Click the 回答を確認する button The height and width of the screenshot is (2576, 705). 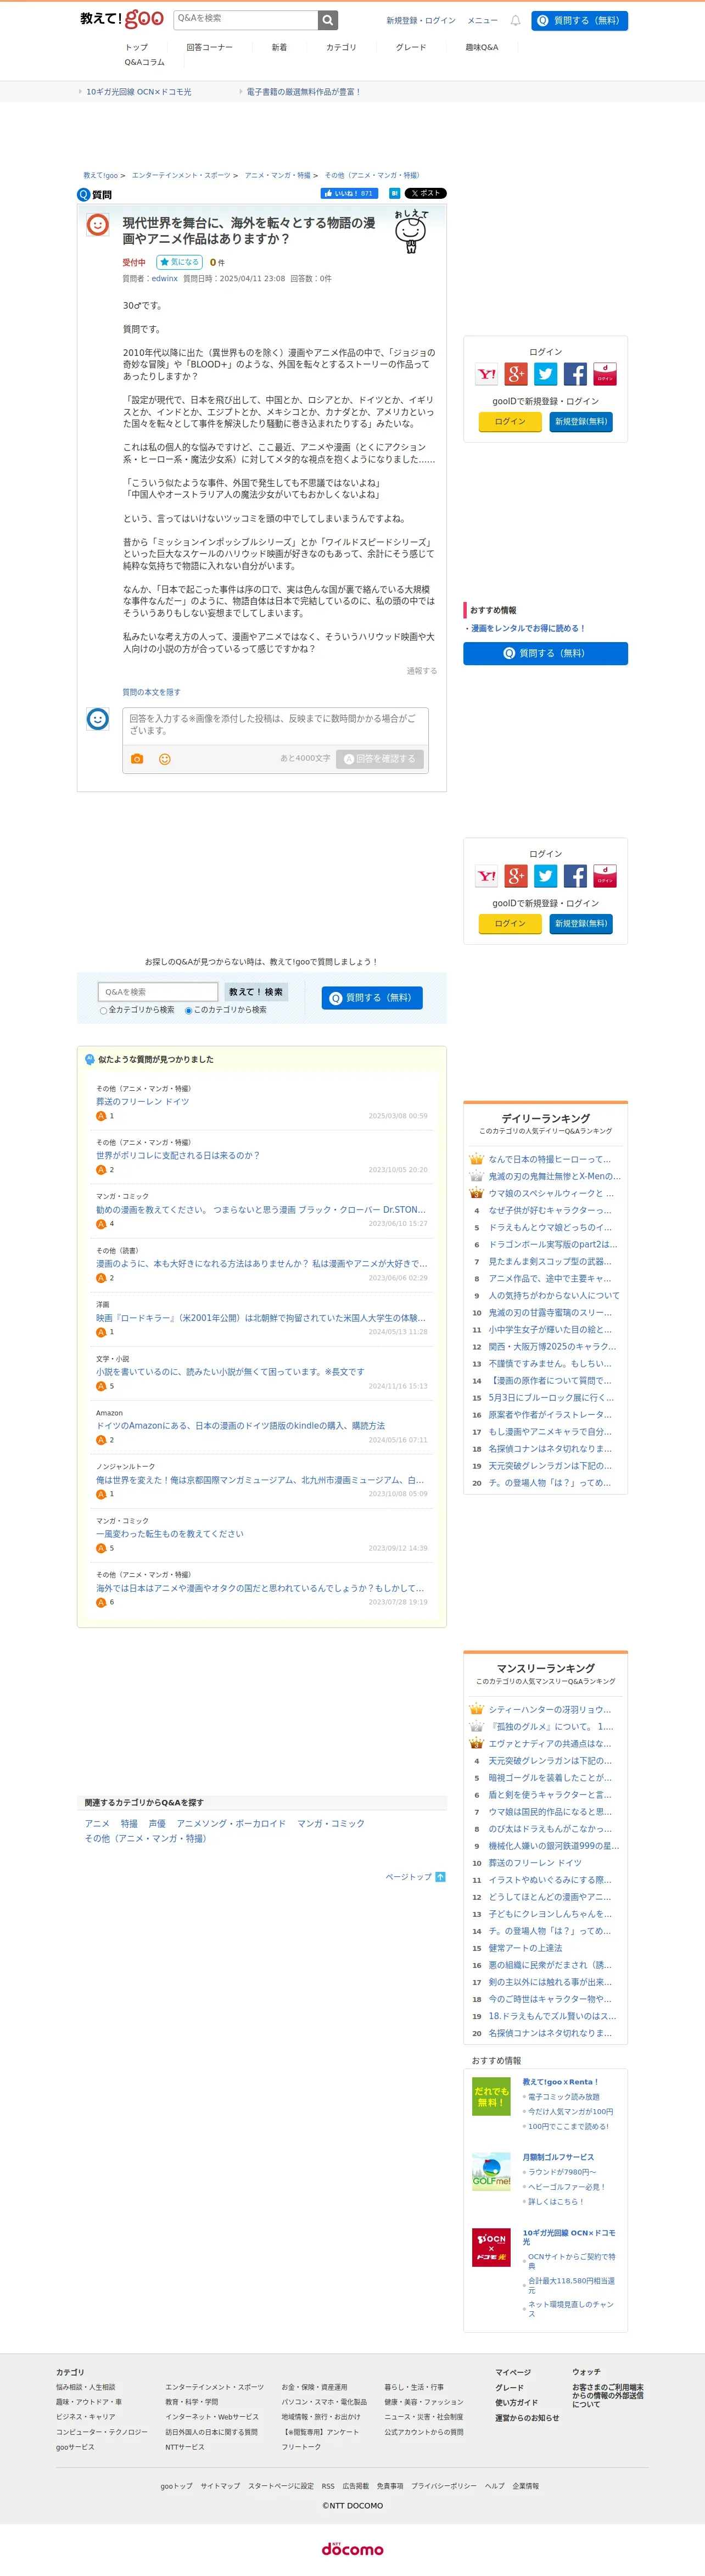380,759
